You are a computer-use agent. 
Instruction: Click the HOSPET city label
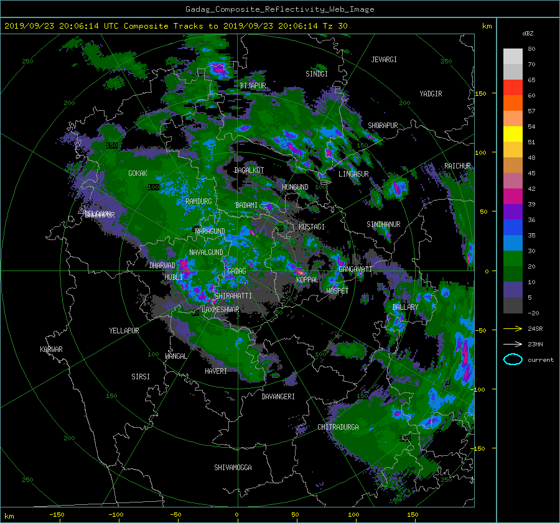tap(337, 291)
